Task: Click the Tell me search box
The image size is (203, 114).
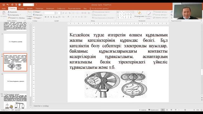Action: point(99,9)
